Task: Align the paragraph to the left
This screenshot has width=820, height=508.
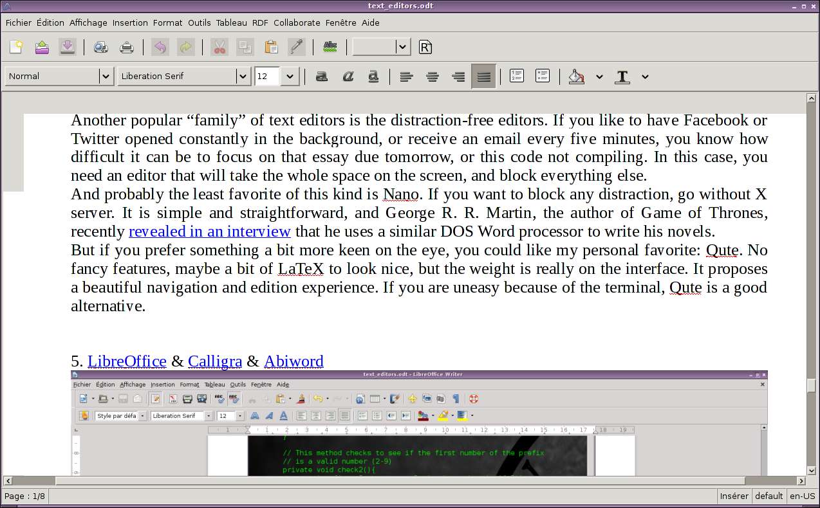Action: click(406, 77)
